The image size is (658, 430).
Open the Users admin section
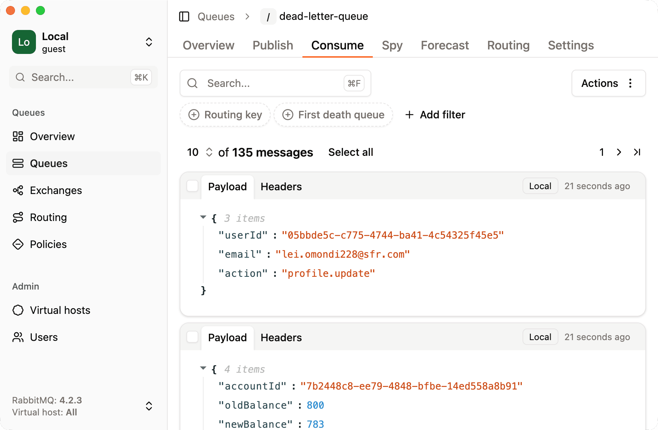coord(44,337)
